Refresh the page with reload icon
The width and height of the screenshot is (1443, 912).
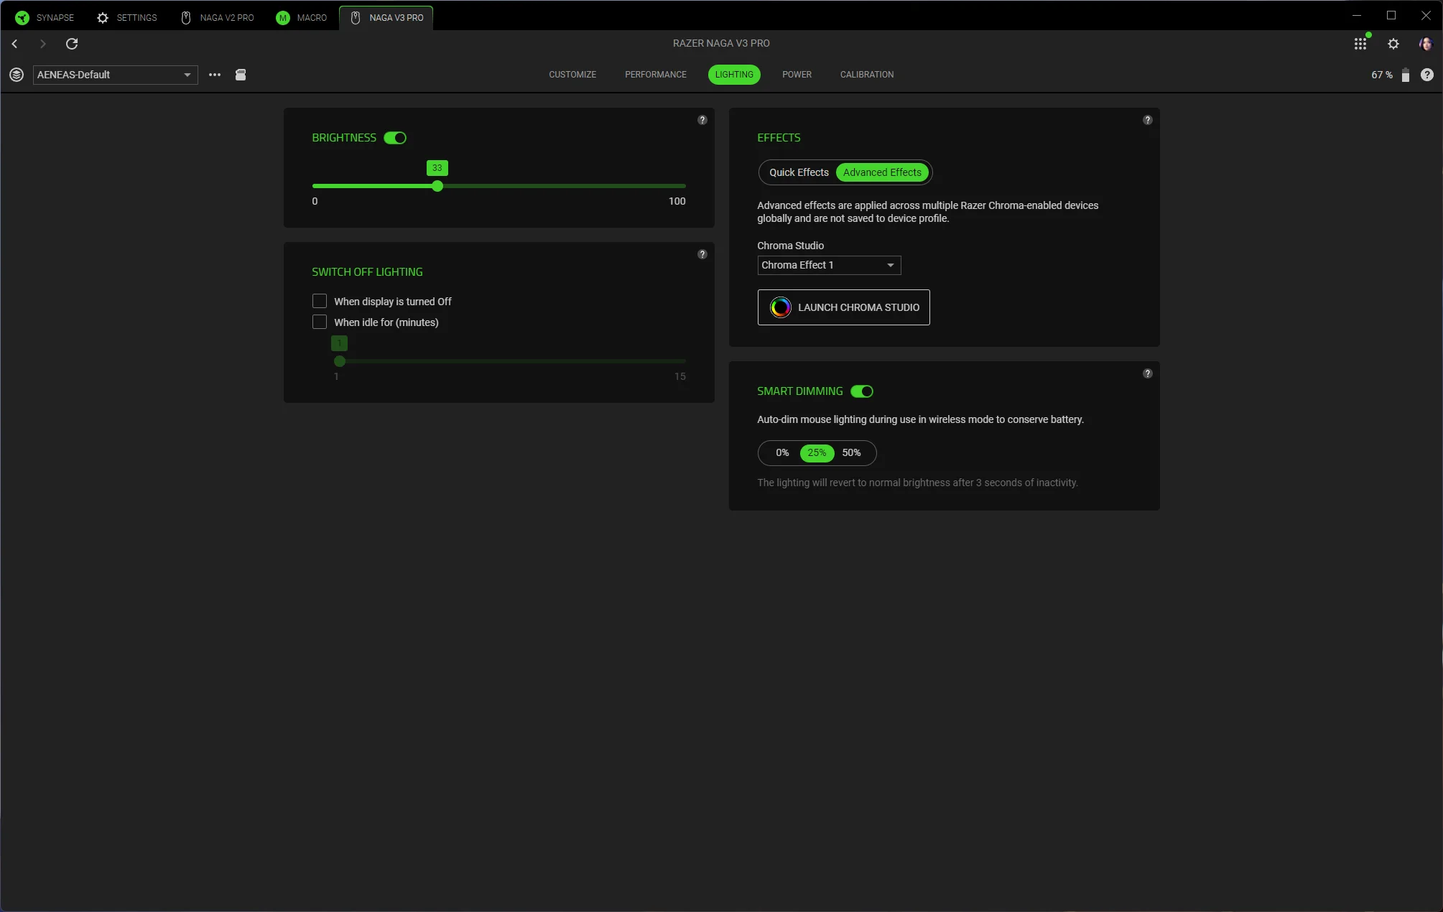point(72,44)
